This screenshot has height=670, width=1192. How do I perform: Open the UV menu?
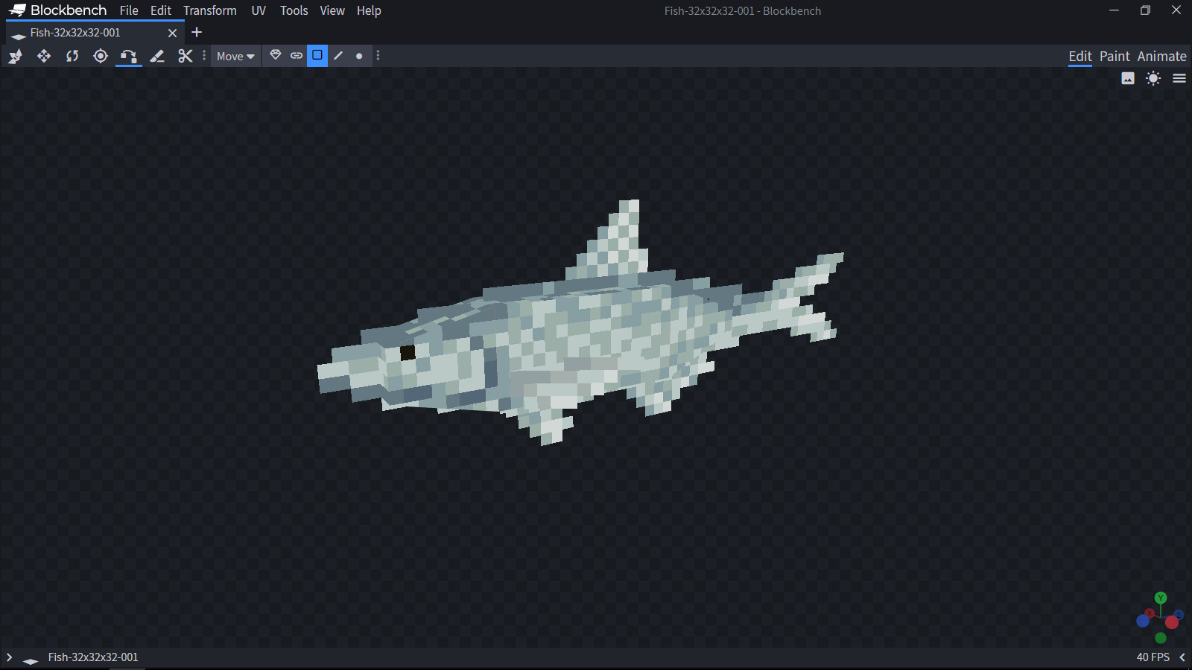coord(259,10)
